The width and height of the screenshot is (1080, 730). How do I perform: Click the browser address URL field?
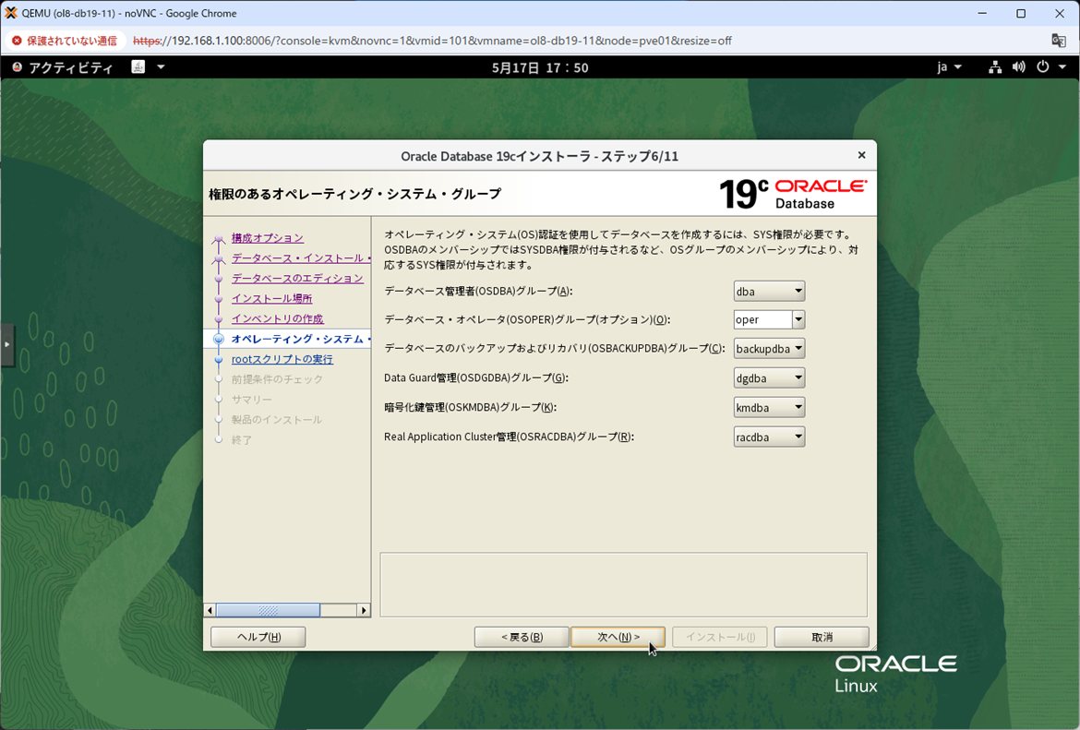432,41
